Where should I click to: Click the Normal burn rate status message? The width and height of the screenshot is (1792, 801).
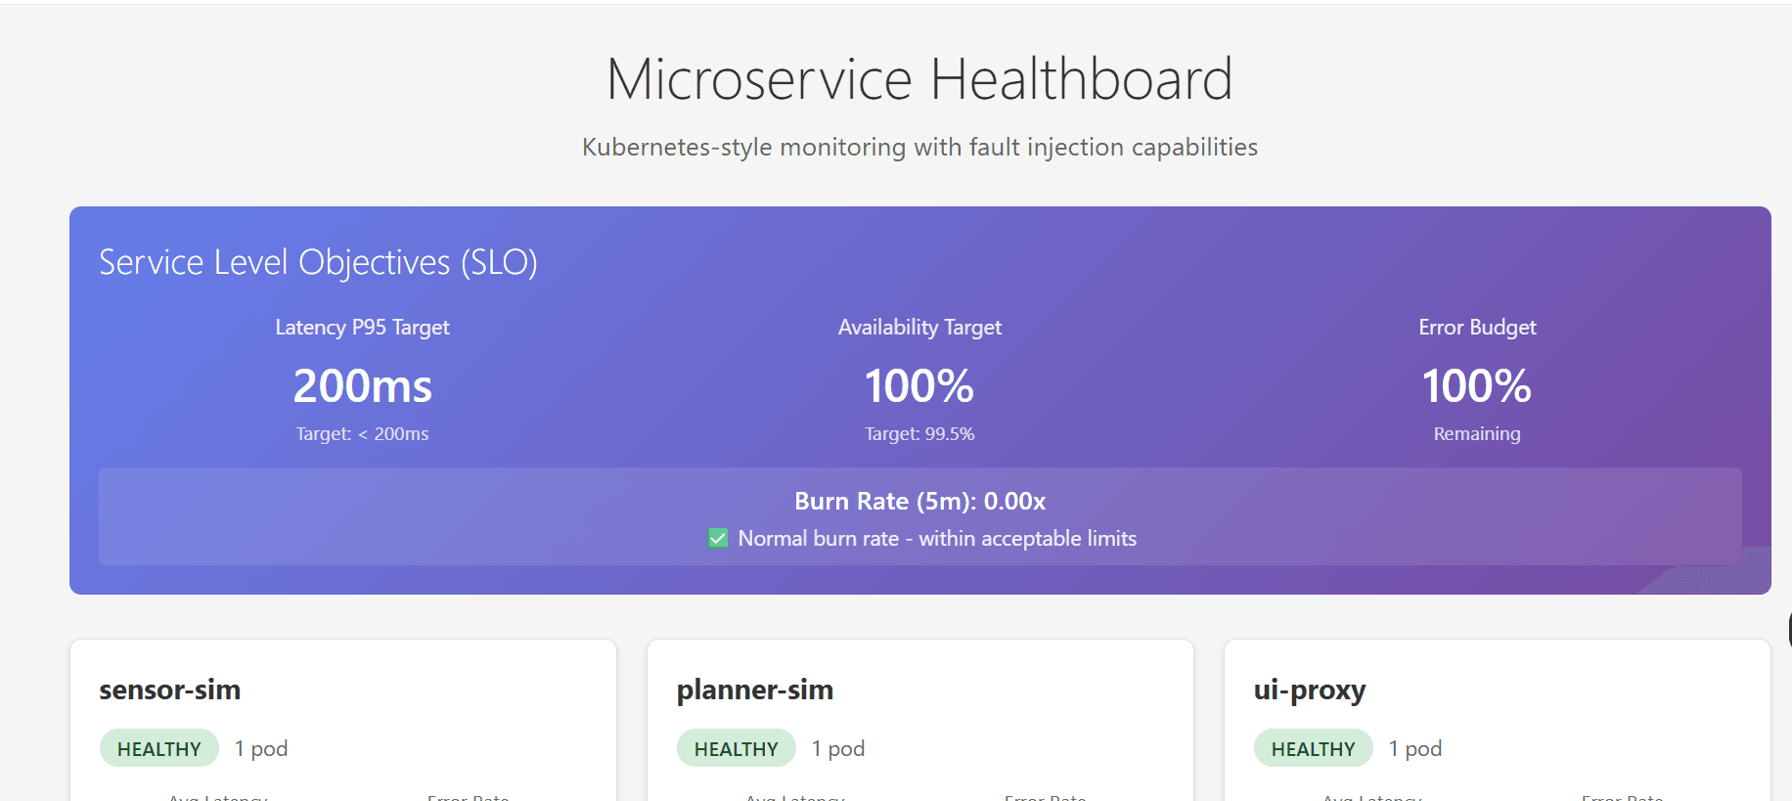937,538
